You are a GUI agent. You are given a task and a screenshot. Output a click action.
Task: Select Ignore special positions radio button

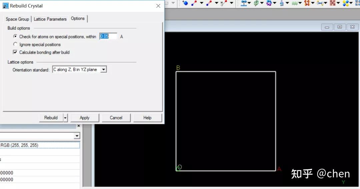click(15, 44)
